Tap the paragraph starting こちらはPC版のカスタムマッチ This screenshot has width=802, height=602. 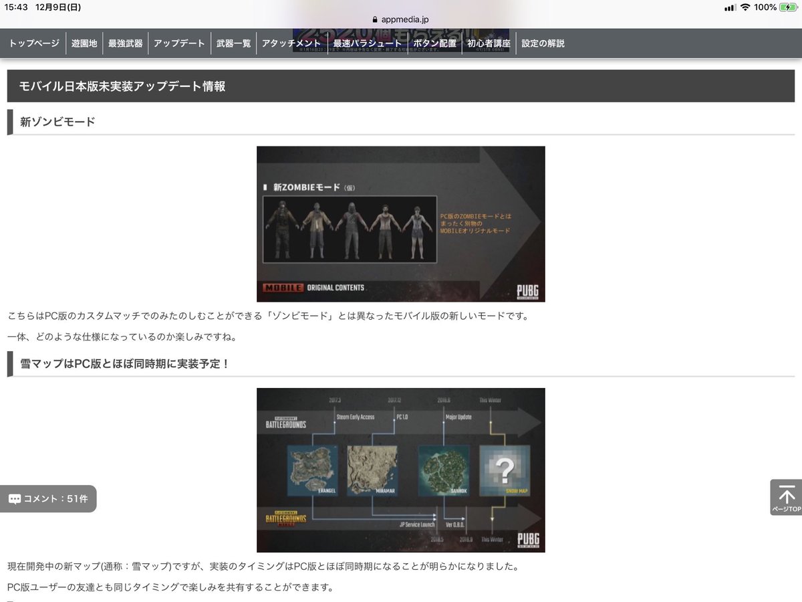tap(268, 316)
